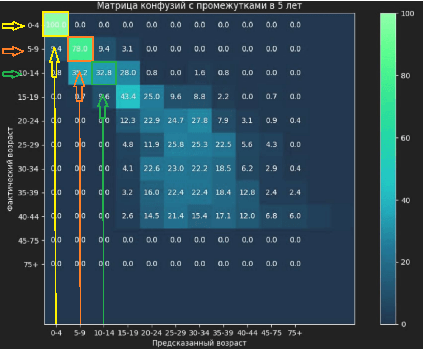Click the 25.8 value cell
The width and height of the screenshot is (423, 349).
pyautogui.click(x=175, y=144)
